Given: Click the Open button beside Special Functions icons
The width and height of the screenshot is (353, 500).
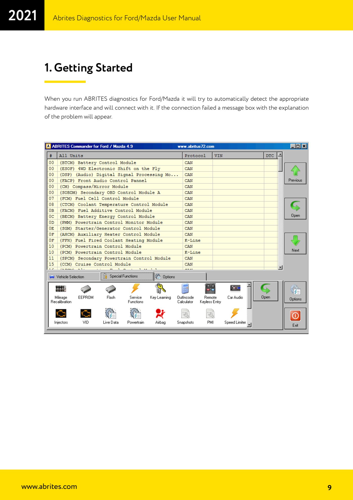Looking at the screenshot, I should click(266, 291).
